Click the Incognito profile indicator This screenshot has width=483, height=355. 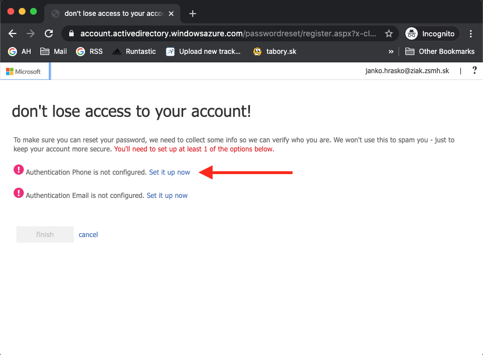pos(431,33)
